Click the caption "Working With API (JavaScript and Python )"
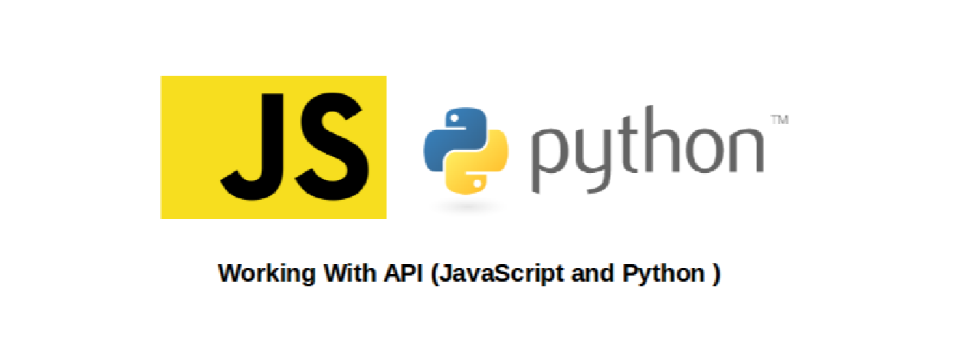964x359 pixels. pos(469,273)
